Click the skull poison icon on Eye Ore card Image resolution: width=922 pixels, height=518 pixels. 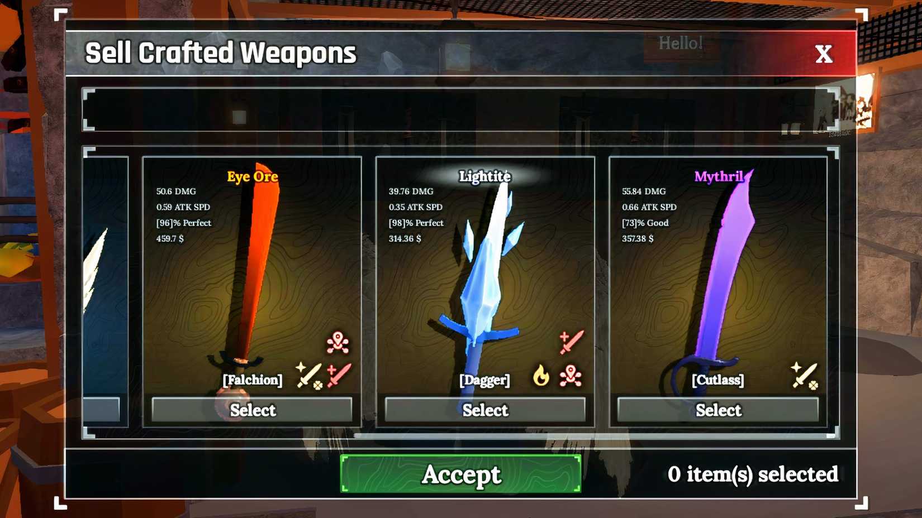coord(338,343)
